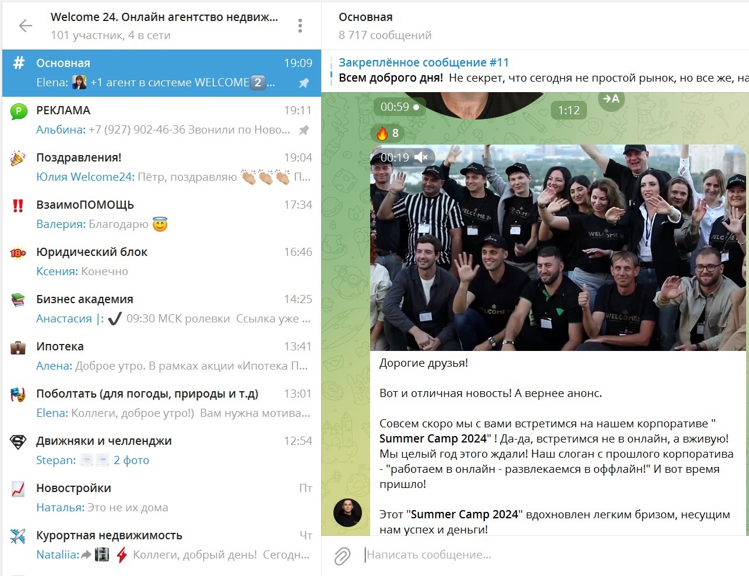Click the pin icon on РЕКЛАМА topic
Image resolution: width=749 pixels, height=576 pixels.
[304, 130]
